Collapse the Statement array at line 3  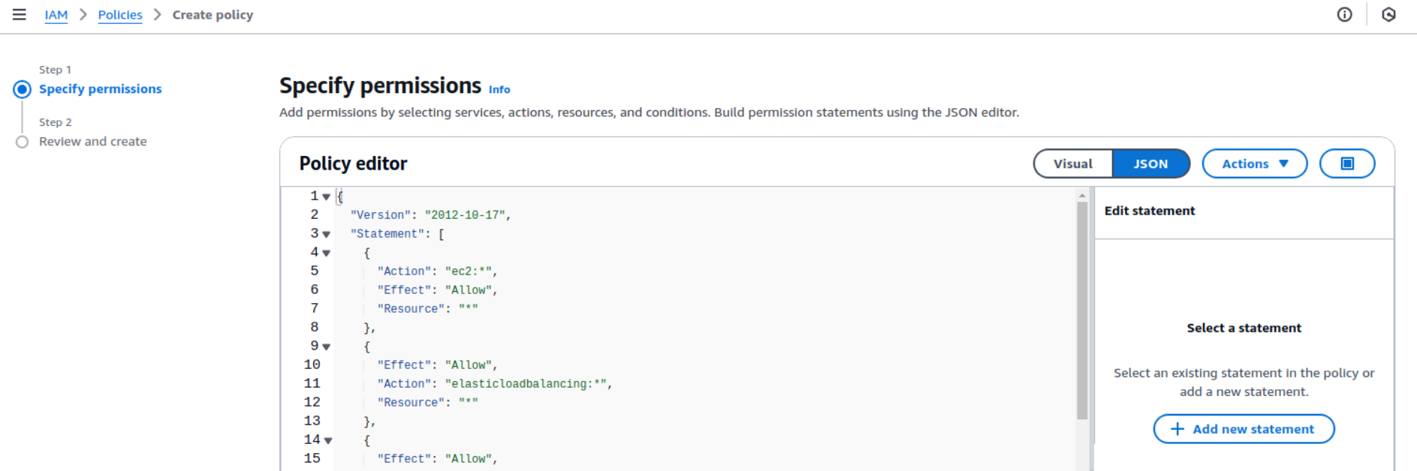[326, 235]
